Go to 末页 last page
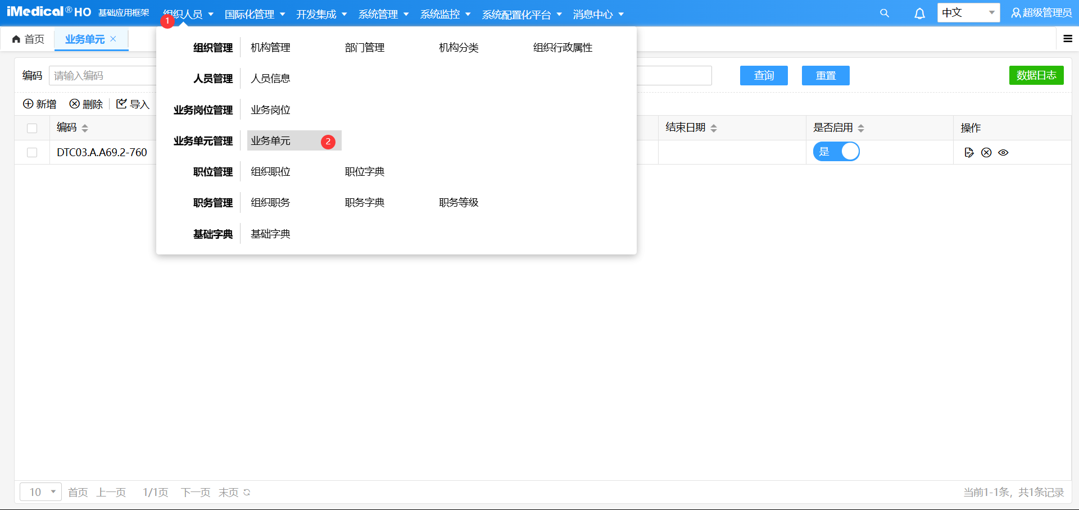1079x510 pixels. tap(228, 493)
